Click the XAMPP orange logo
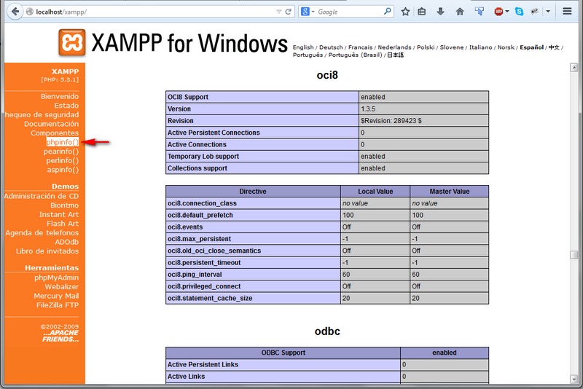The height and width of the screenshot is (389, 583). (71, 43)
